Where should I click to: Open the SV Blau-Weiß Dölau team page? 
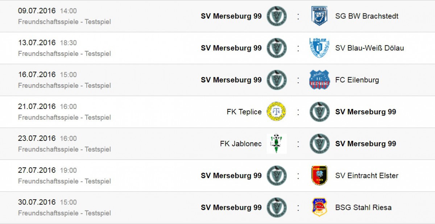(369, 48)
